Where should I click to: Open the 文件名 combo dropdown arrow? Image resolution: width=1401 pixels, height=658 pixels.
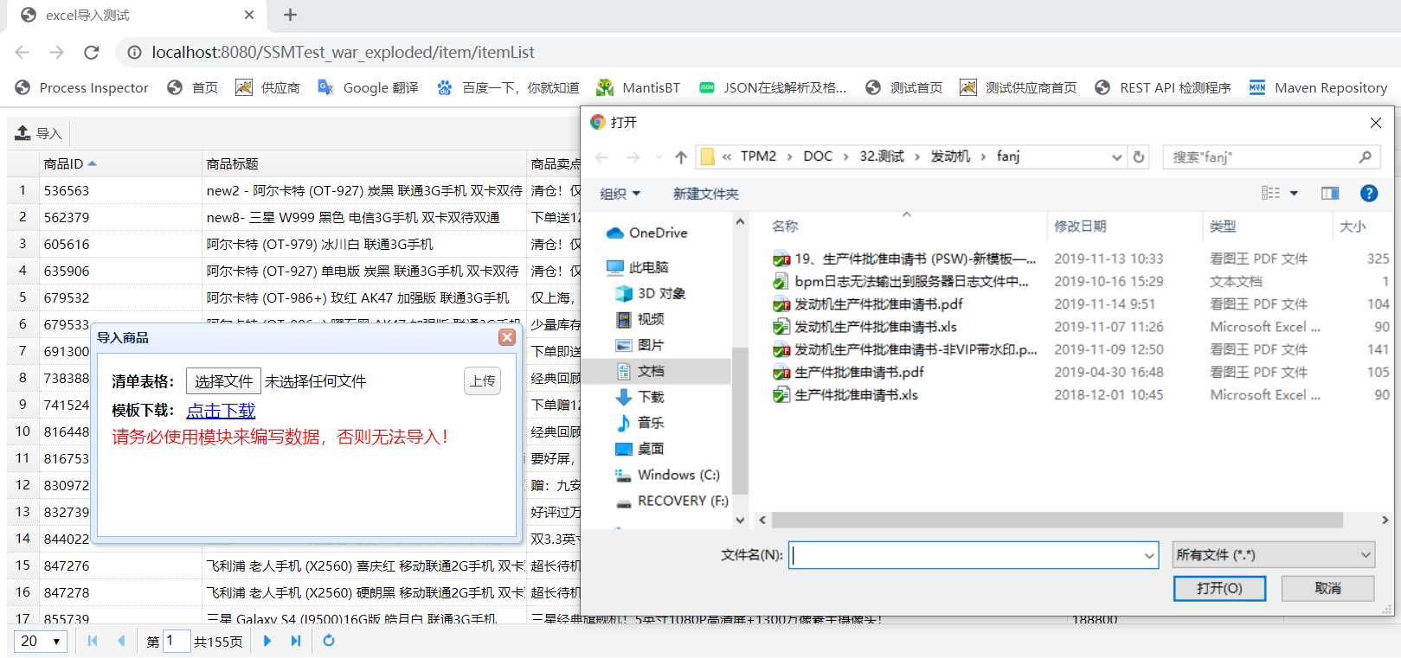1150,555
